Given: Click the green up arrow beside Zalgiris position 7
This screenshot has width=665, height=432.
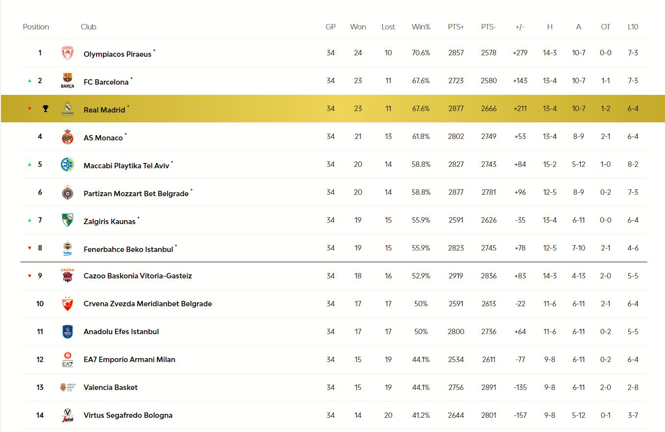Looking at the screenshot, I should [x=29, y=220].
